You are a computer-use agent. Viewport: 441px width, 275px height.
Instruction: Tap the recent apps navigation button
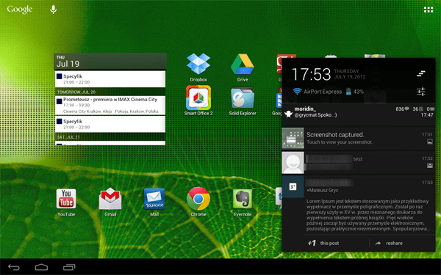point(69,267)
